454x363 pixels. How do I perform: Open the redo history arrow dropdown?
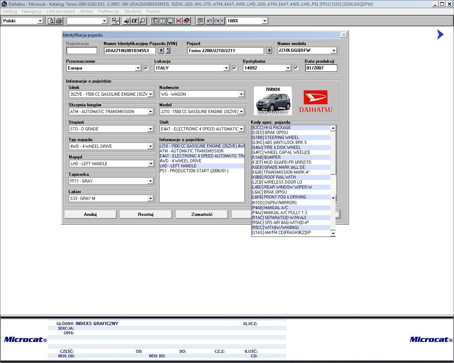[x=222, y=21]
